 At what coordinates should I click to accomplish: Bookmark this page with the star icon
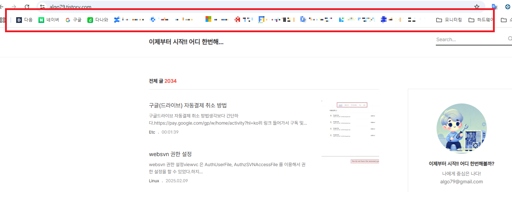[x=477, y=6]
